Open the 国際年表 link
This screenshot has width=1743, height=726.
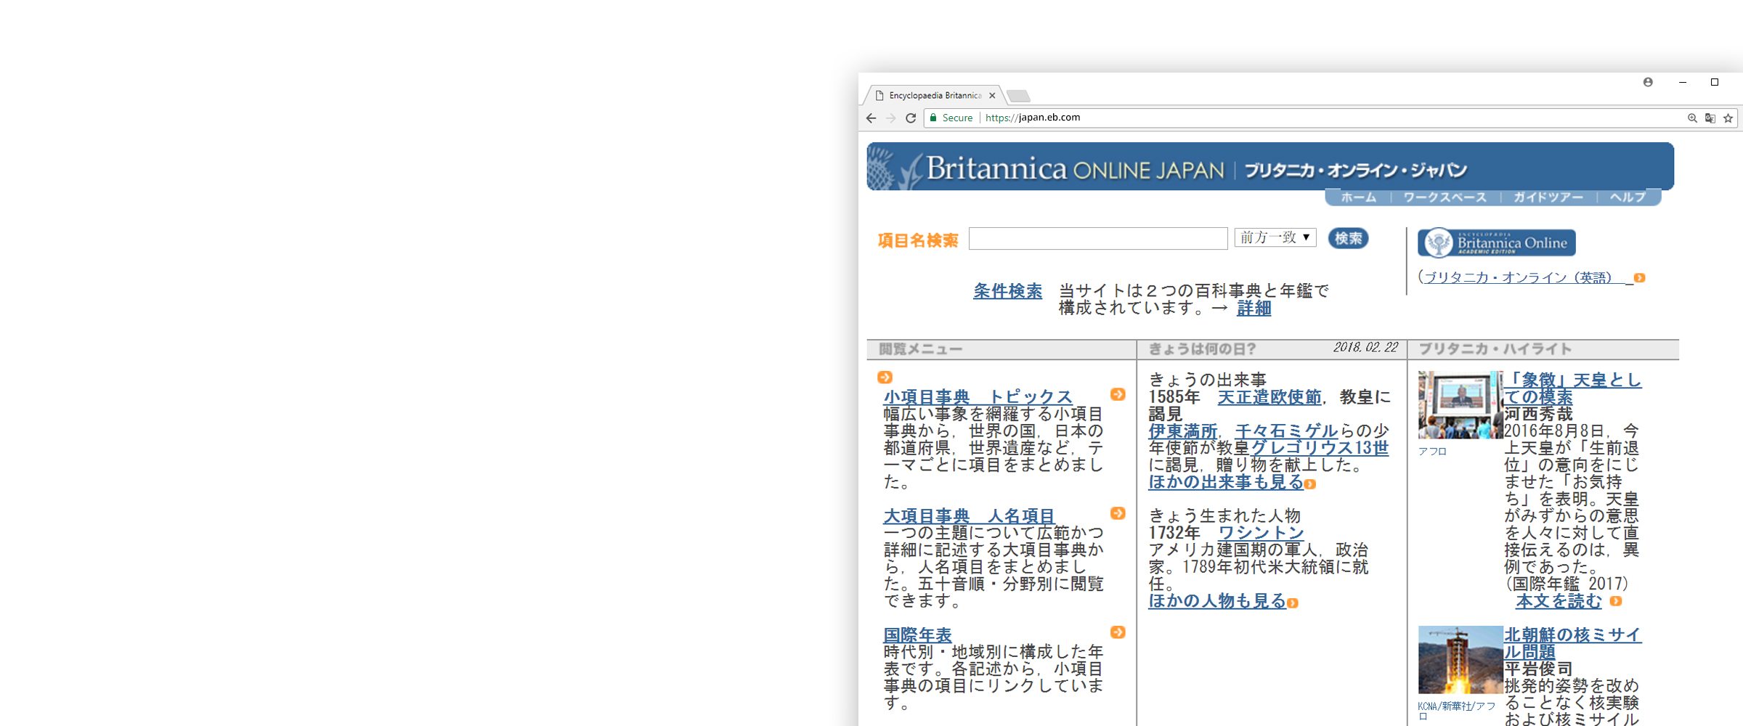click(x=917, y=635)
